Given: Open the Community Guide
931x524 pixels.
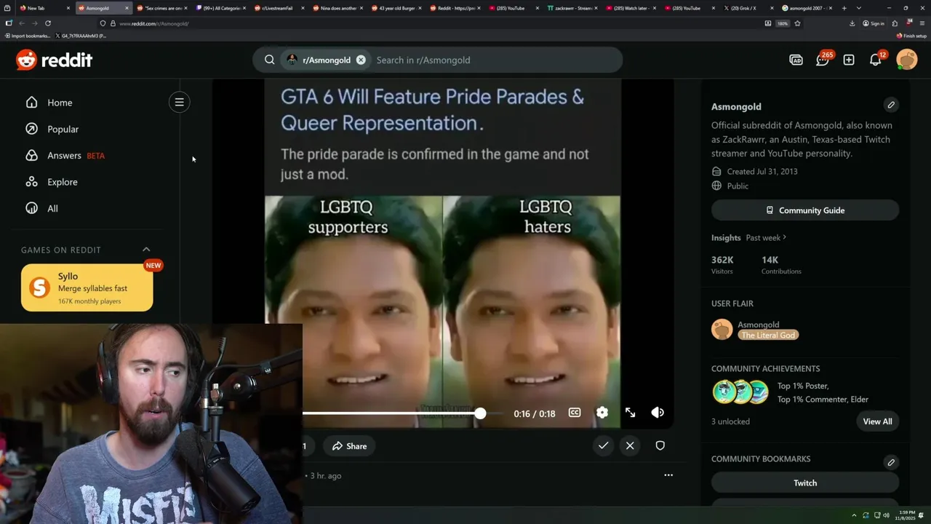Looking at the screenshot, I should 805,210.
